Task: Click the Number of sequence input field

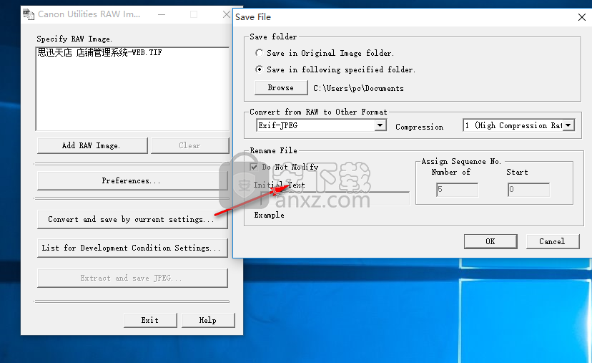Action: coord(457,190)
